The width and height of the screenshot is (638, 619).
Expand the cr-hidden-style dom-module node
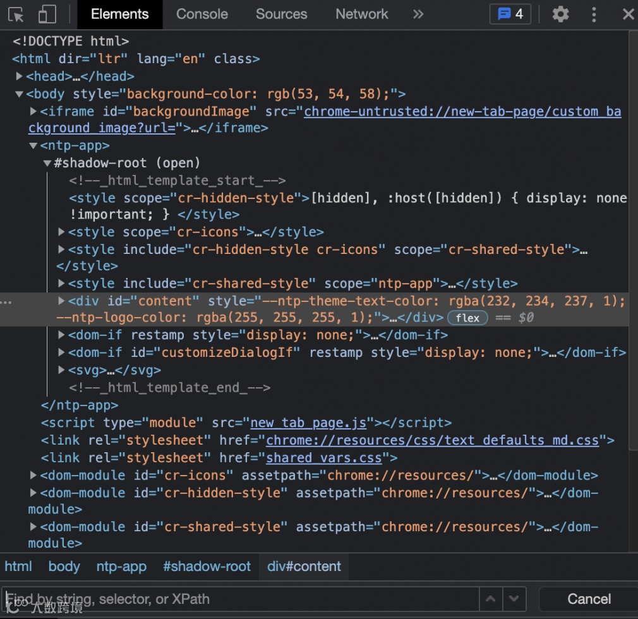pyautogui.click(x=33, y=493)
